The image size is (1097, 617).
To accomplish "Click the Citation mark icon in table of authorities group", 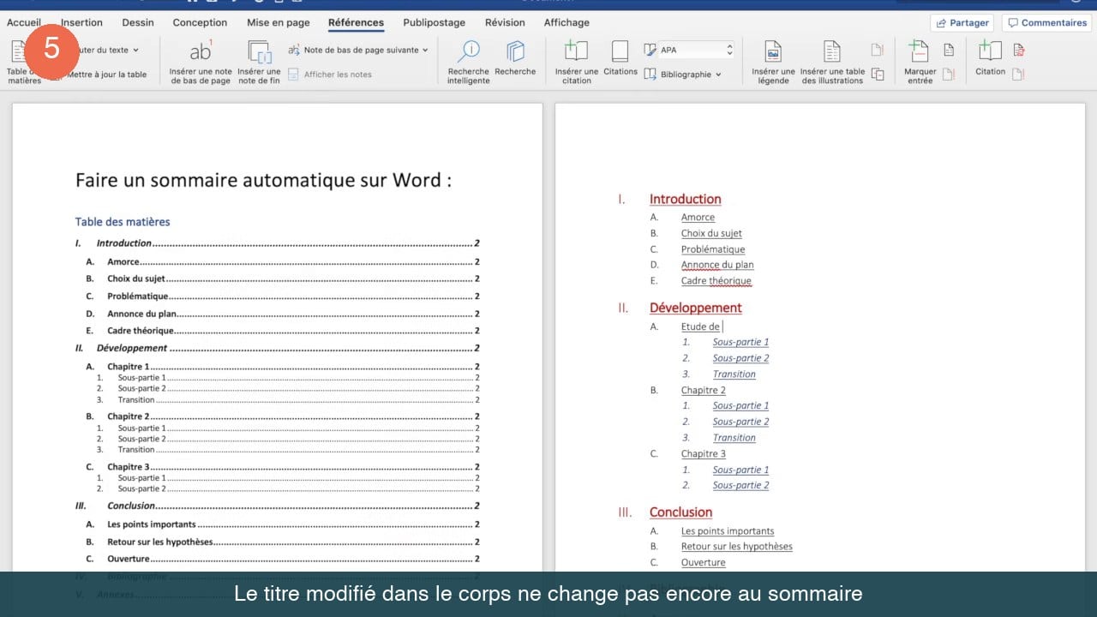I will pyautogui.click(x=990, y=51).
